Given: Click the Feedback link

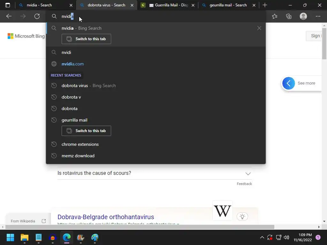Looking at the screenshot, I should point(244,184).
